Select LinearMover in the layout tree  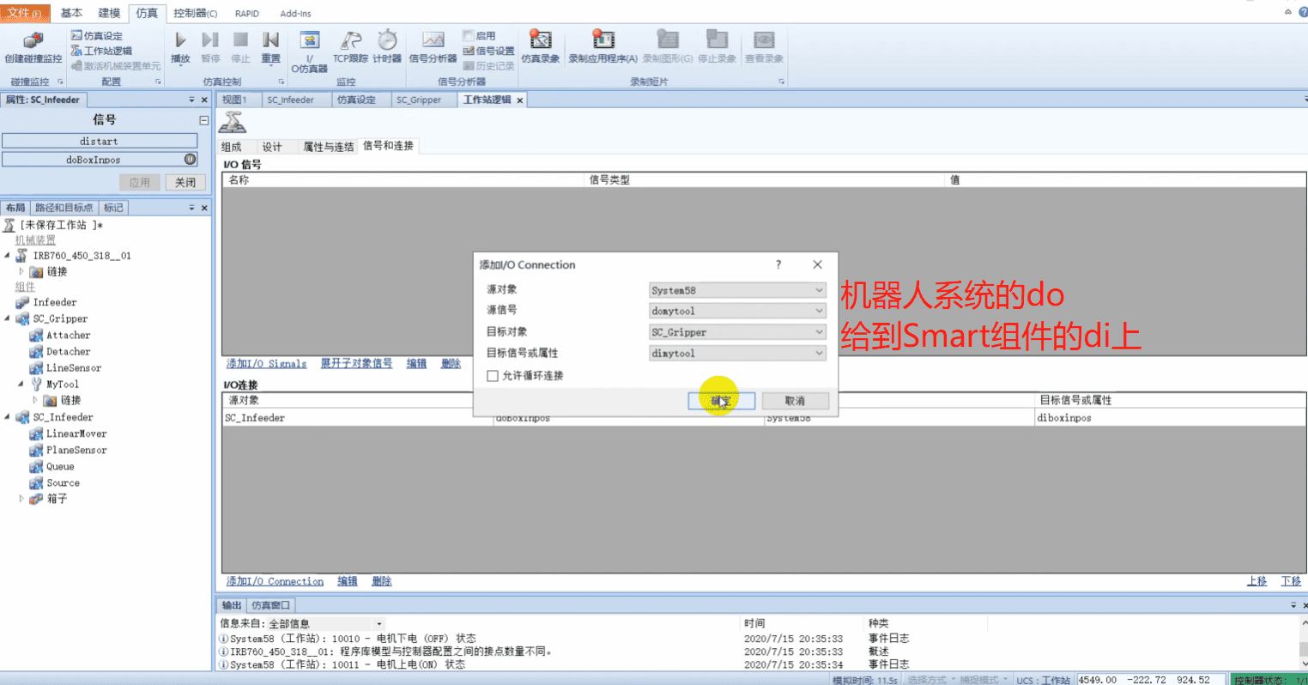(76, 433)
